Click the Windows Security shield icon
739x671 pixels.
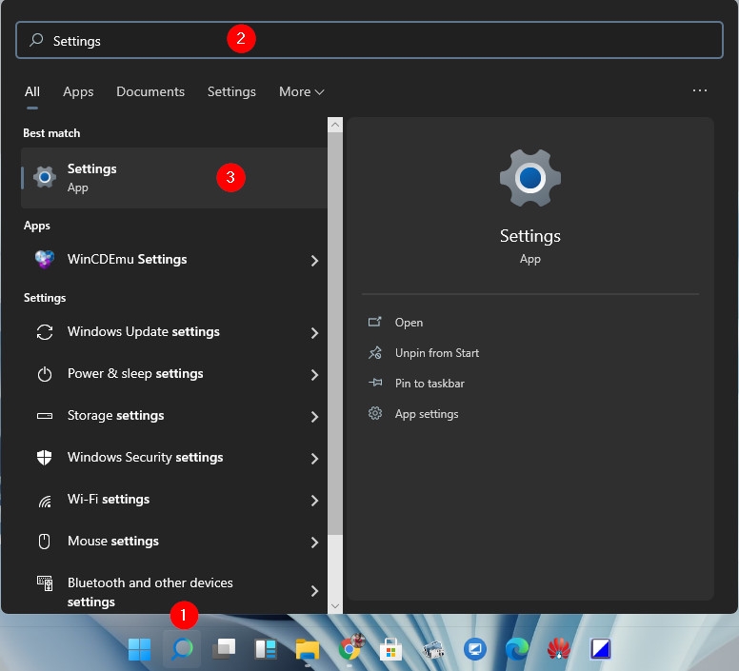[x=45, y=457]
